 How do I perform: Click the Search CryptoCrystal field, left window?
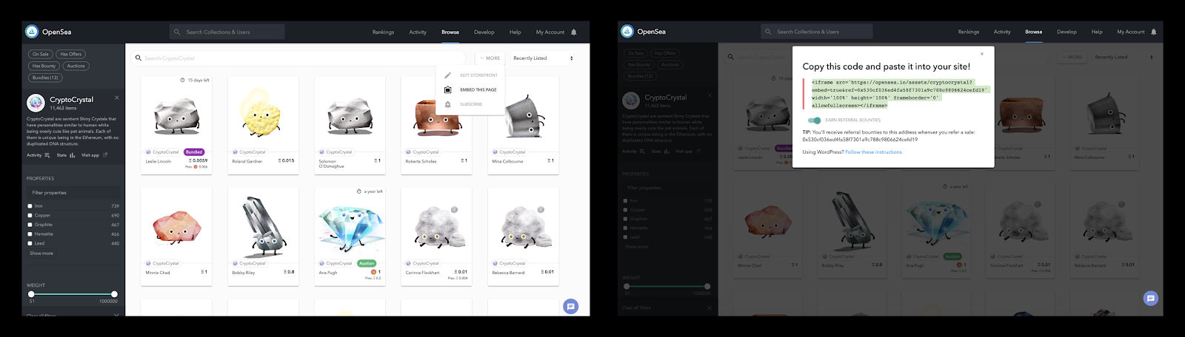(x=298, y=58)
